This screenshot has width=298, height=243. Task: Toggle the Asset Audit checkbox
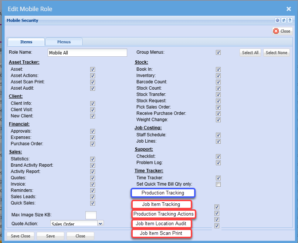click(x=92, y=88)
